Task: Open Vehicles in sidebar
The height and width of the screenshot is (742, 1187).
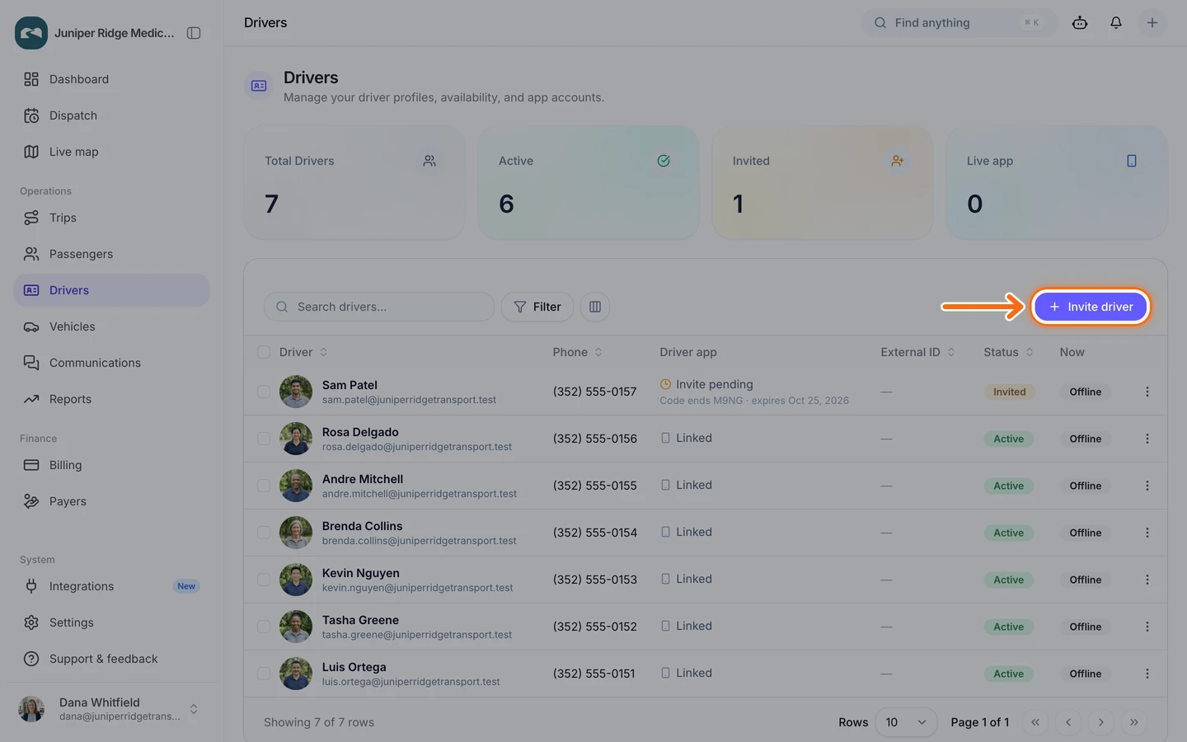Action: tap(111, 326)
